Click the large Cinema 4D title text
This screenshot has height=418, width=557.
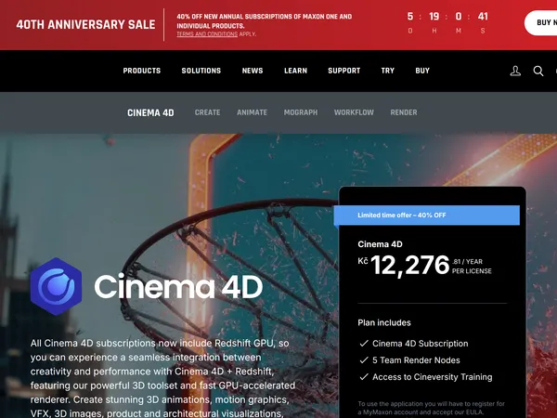pyautogui.click(x=178, y=286)
